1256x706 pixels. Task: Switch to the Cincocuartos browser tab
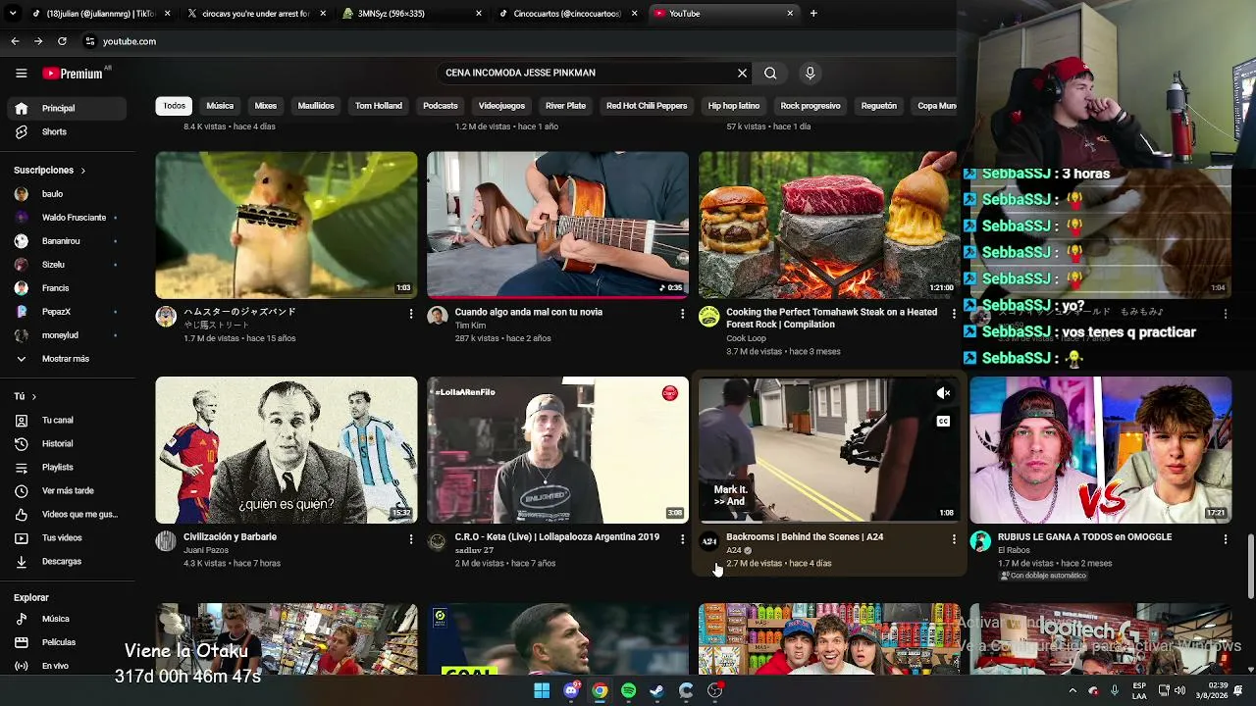pyautogui.click(x=567, y=14)
